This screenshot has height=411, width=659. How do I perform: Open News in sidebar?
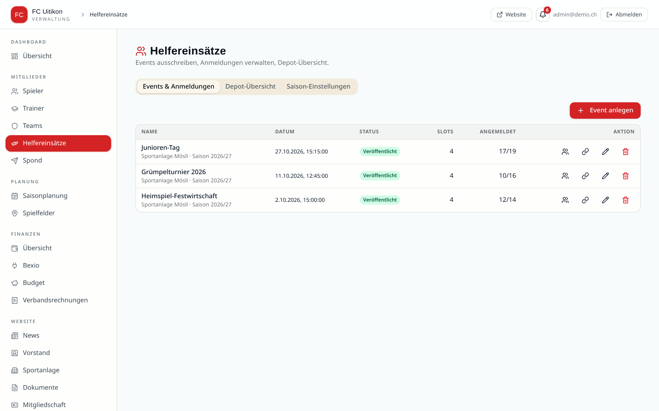pos(58,335)
